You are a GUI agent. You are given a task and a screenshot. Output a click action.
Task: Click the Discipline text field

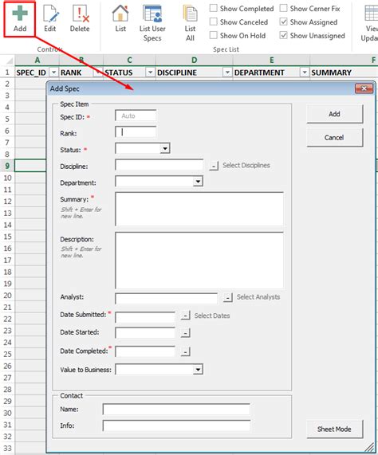(159, 165)
